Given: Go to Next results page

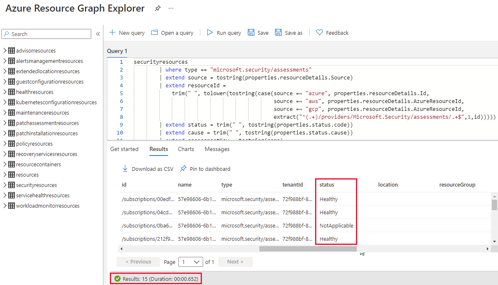Looking at the screenshot, I should 235,262.
